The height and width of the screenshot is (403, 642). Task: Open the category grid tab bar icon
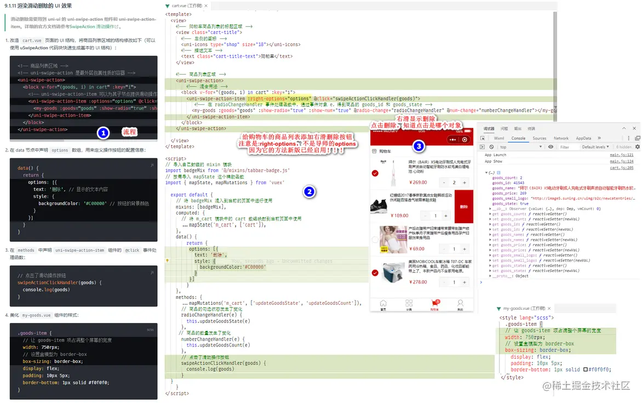409,304
